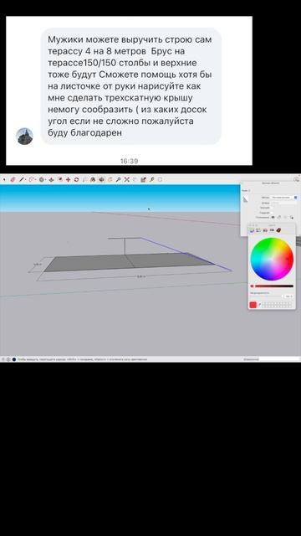This screenshot has width=301, height=536.
Task: Activate the Push/Pull tool
Action: [x=51, y=179]
